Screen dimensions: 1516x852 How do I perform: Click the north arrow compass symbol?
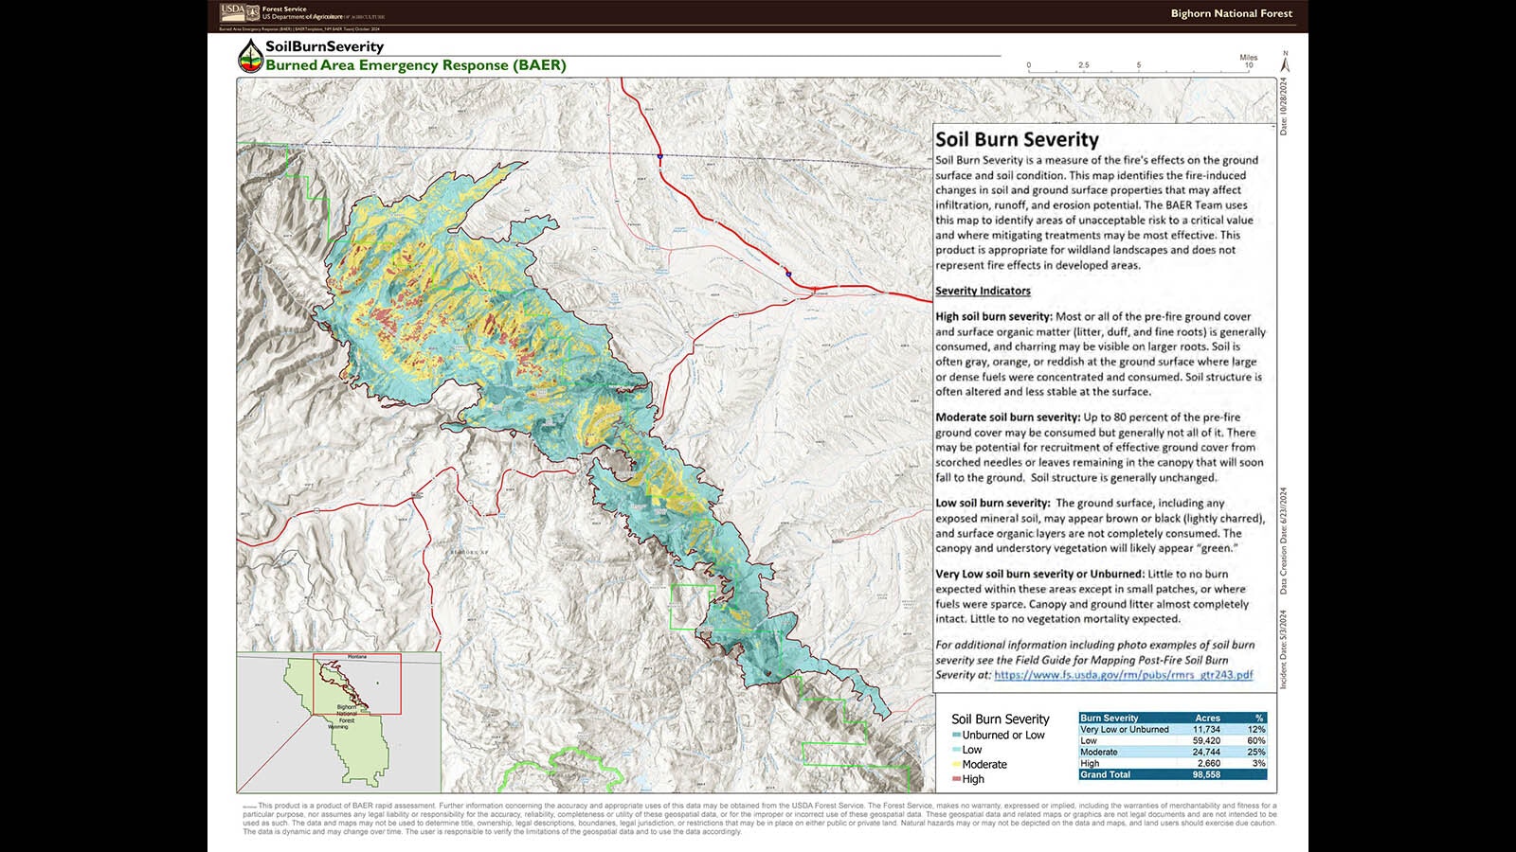(x=1286, y=62)
